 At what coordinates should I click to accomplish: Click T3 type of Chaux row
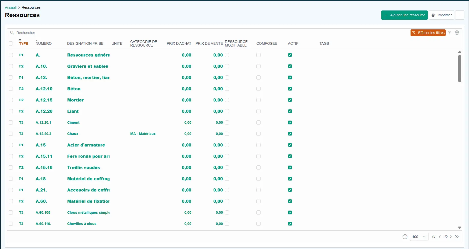(x=21, y=134)
